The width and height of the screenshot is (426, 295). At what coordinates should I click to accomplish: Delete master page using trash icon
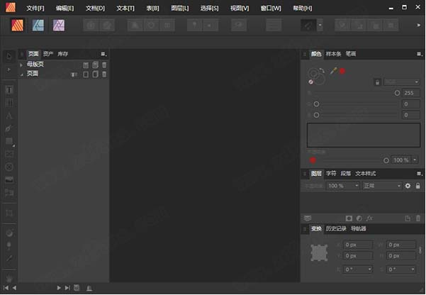(104, 65)
